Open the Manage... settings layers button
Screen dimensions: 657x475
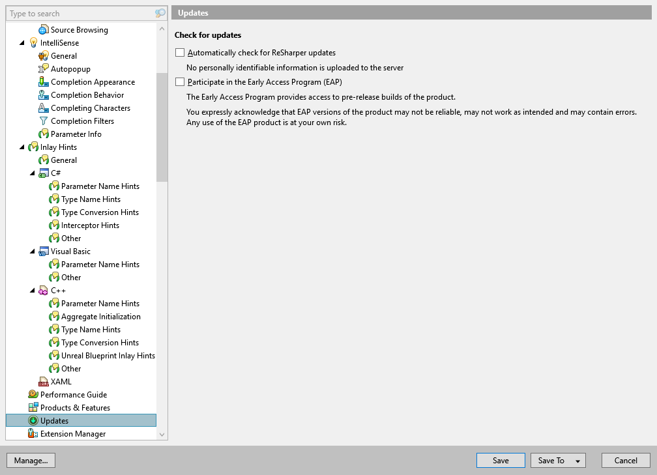click(31, 460)
